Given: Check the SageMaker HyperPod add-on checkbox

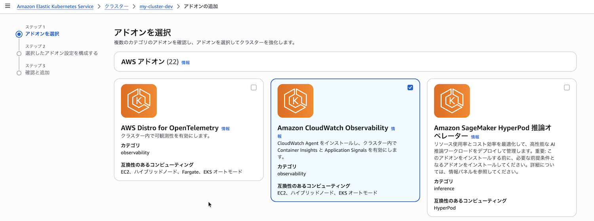Looking at the screenshot, I should [x=566, y=88].
